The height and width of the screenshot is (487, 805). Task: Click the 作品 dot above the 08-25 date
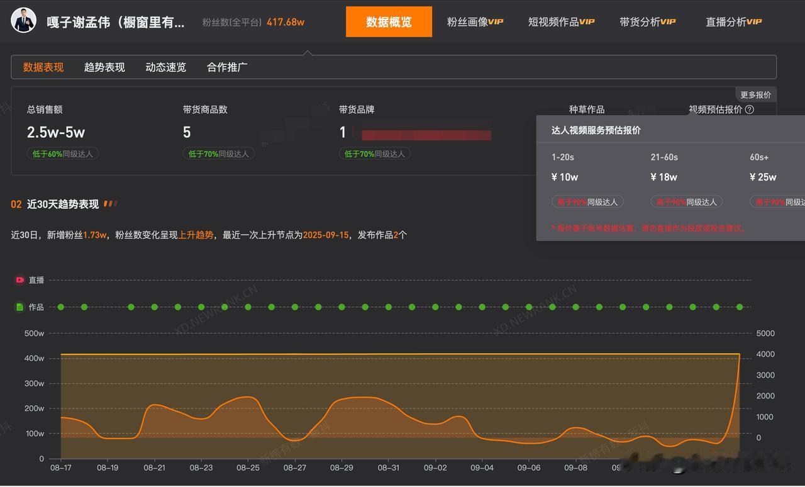(x=248, y=307)
